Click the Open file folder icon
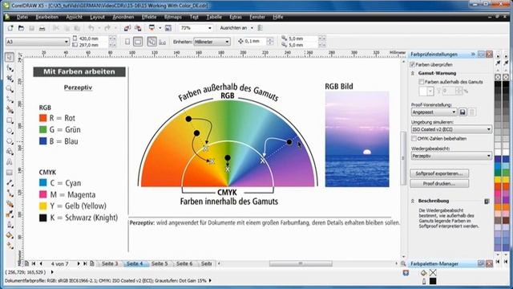The height and width of the screenshot is (289, 513). [21, 28]
